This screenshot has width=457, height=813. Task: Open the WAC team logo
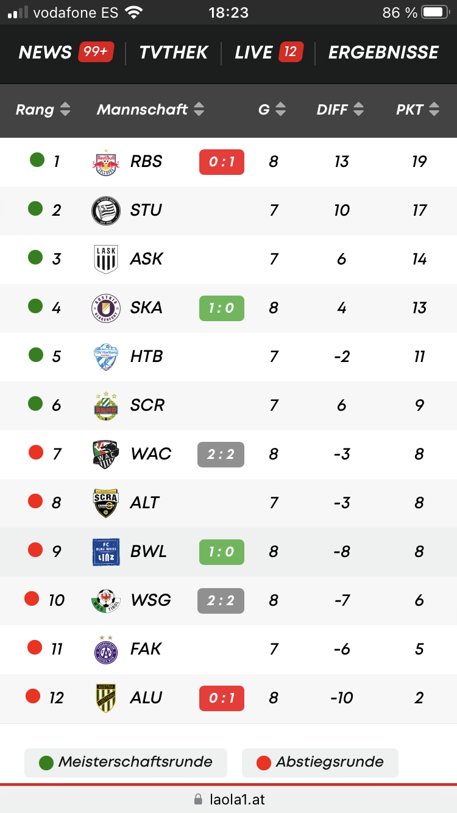pos(105,454)
